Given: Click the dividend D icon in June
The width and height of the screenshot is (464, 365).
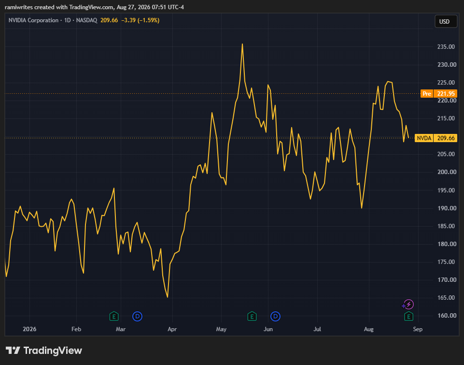Looking at the screenshot, I should tap(276, 316).
